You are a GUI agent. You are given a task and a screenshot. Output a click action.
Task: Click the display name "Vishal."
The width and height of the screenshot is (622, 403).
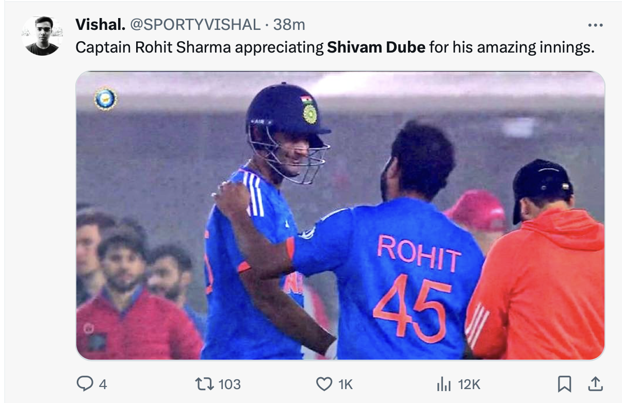click(x=100, y=24)
